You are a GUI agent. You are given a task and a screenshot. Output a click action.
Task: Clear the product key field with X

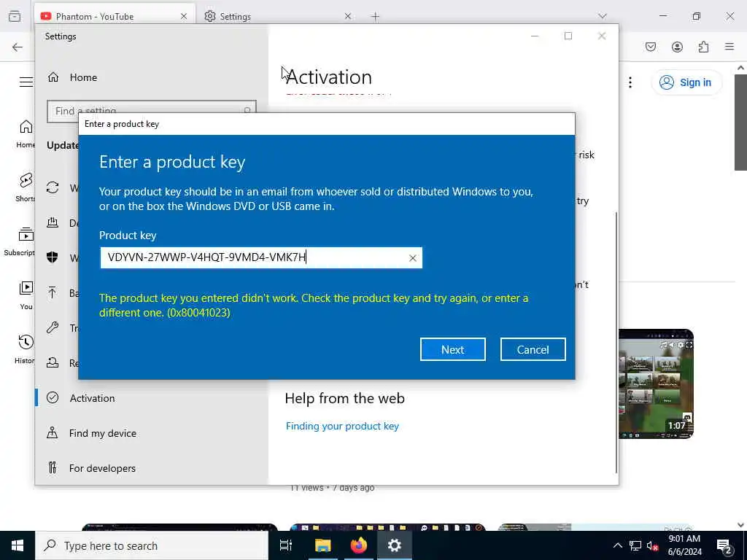click(413, 258)
